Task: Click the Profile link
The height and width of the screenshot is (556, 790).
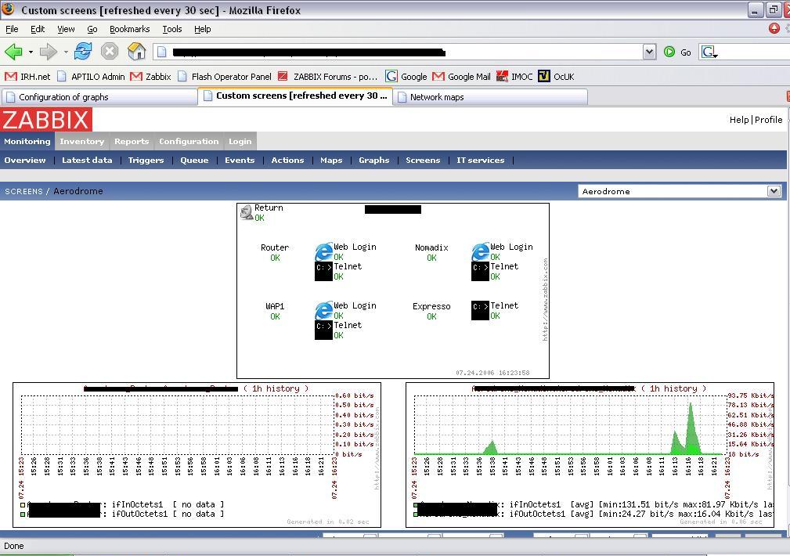Action: pos(768,120)
